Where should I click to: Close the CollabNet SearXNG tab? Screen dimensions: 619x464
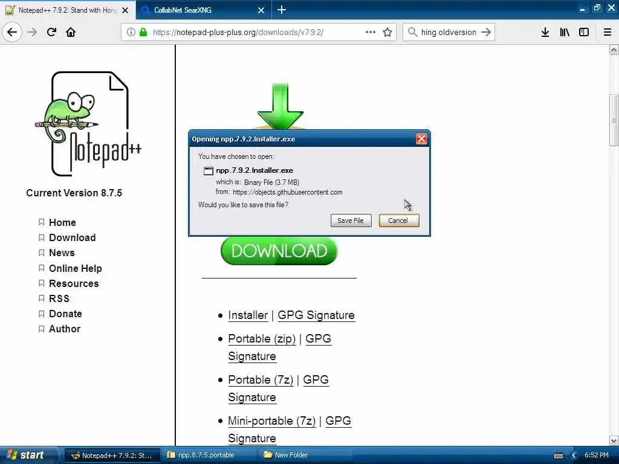coord(261,10)
